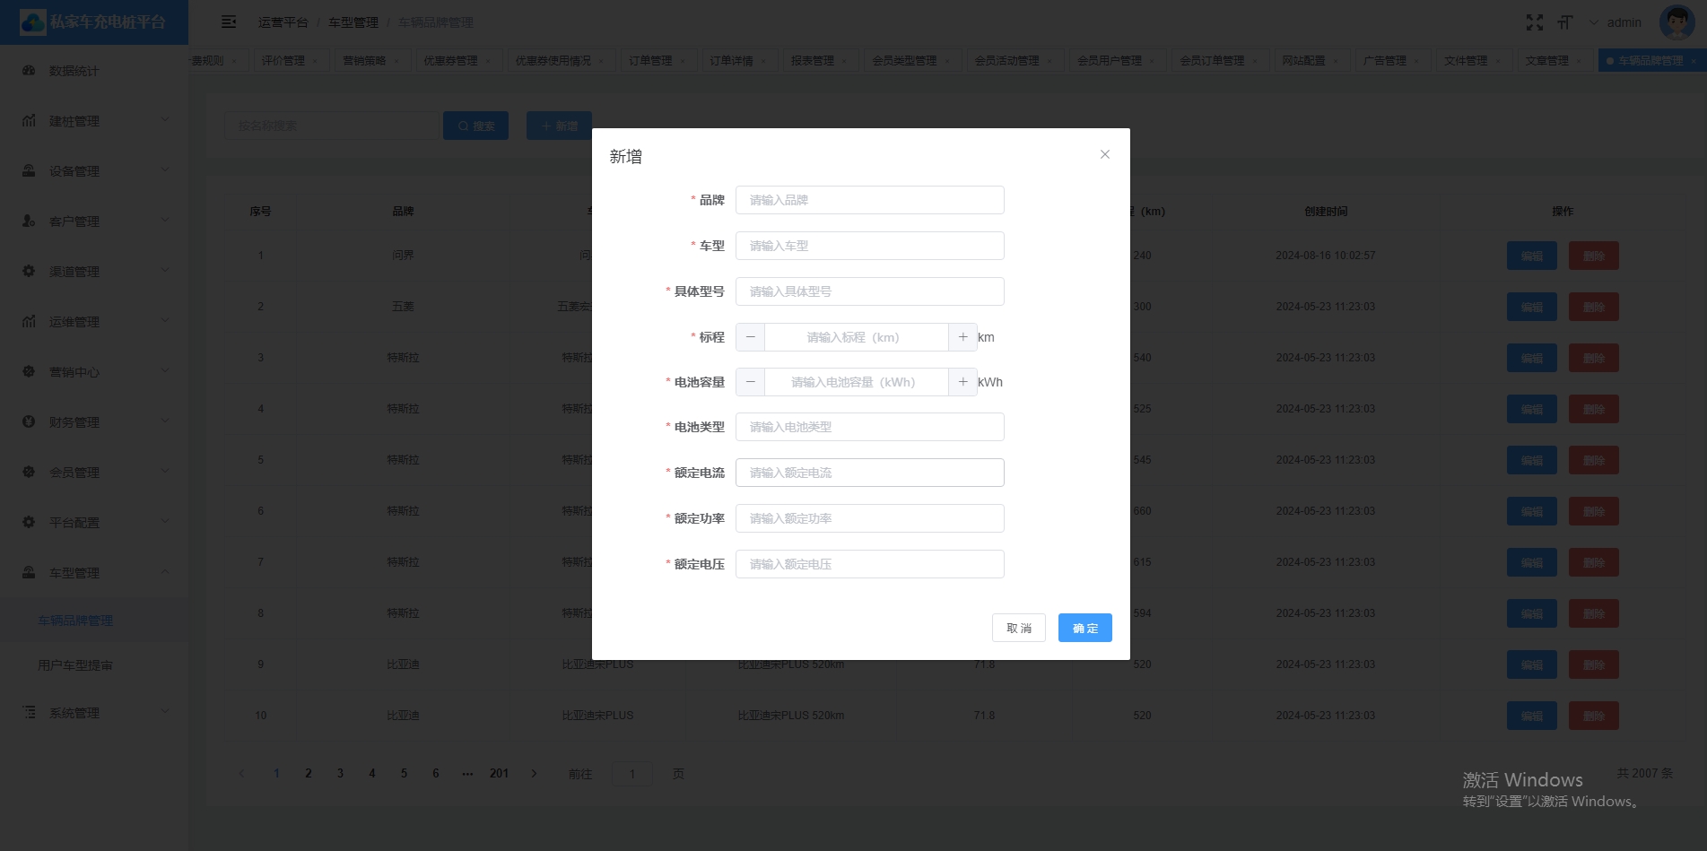Toggle fullscreen mode icon in header

[x=1535, y=22]
